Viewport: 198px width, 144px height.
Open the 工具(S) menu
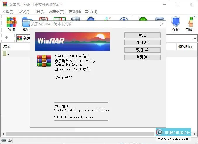click(39, 12)
